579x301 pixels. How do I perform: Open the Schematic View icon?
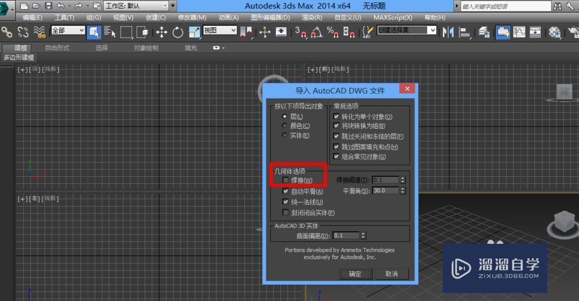tap(535, 32)
